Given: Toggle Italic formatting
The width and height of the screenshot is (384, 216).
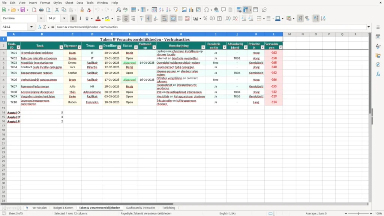Looking at the screenshot, I should tap(80, 18).
